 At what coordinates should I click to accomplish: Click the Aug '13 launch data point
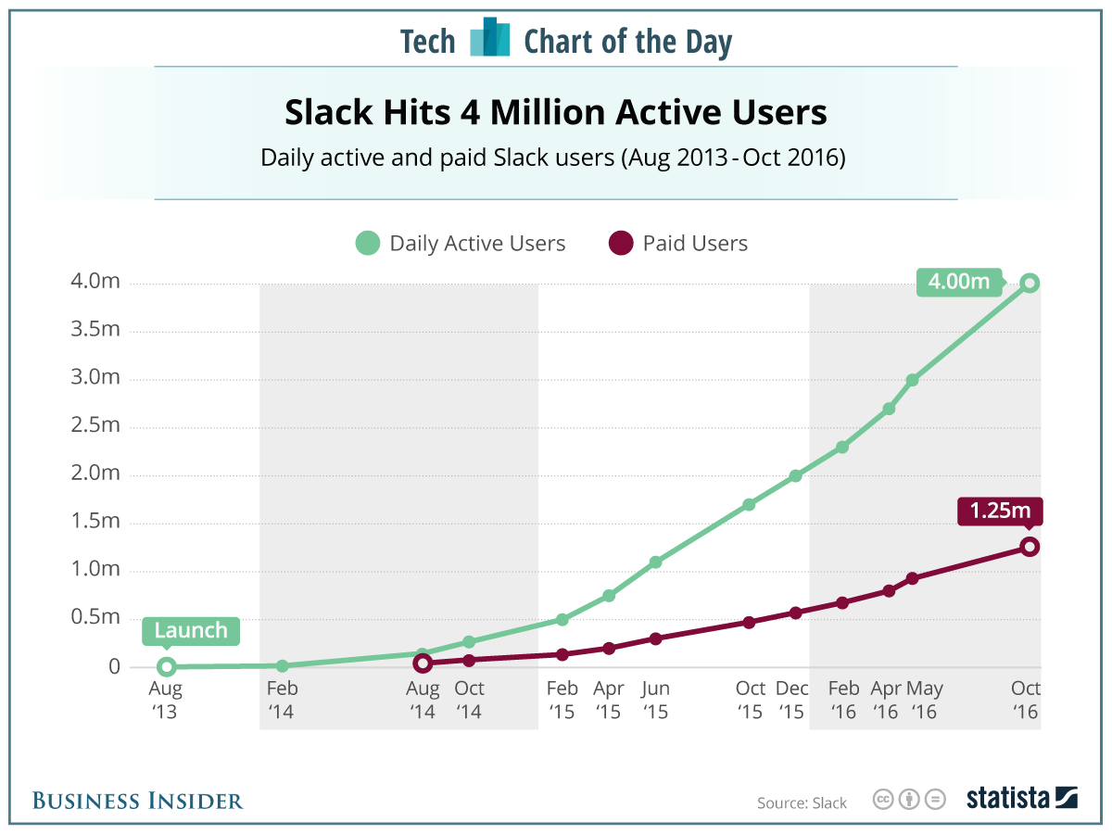[166, 666]
